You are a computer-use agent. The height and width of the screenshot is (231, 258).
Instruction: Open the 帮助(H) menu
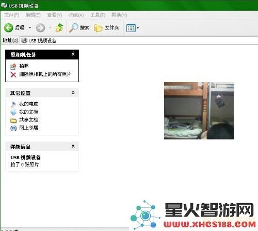119,15
